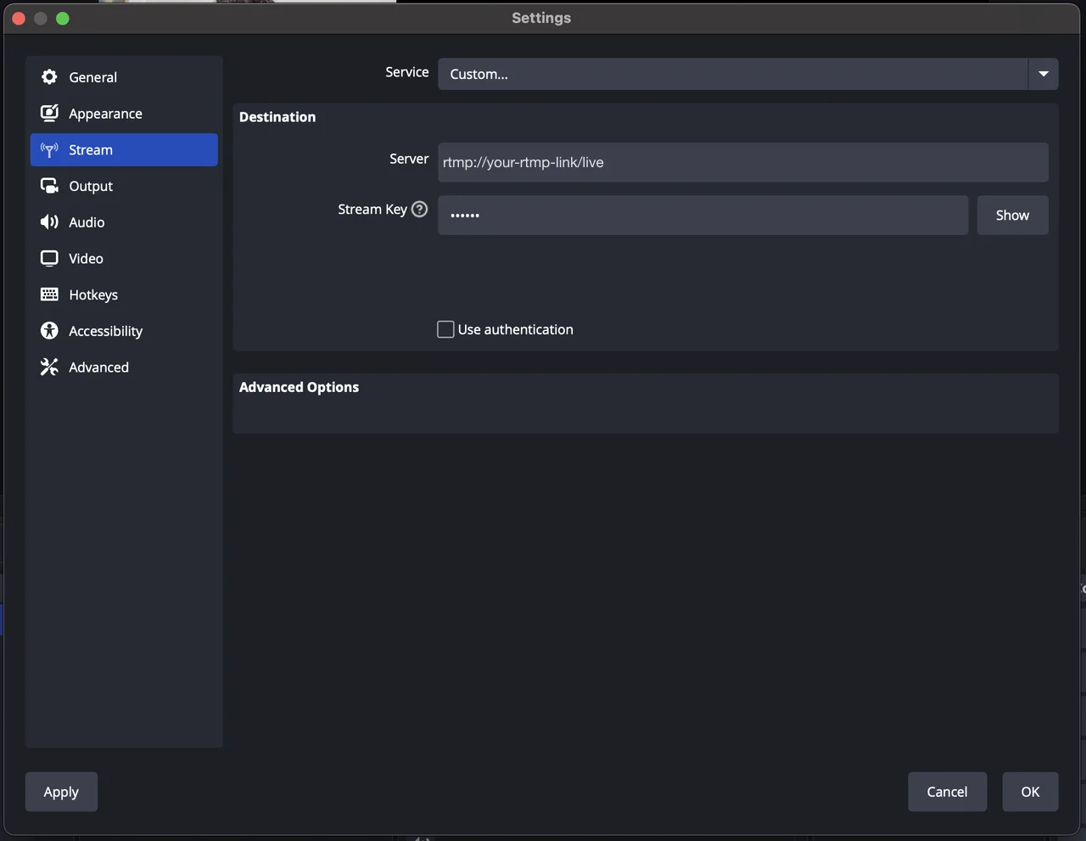Click the Hotkeys keyboard icon

tap(49, 294)
